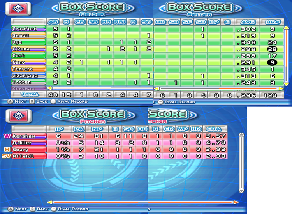
Task: Select the C.Pena player name
Action: 29,49
